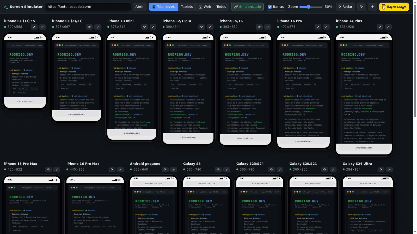Reload the iPhone 15 Pro Max preview
This screenshot has height=234, width=417.
coord(48,170)
